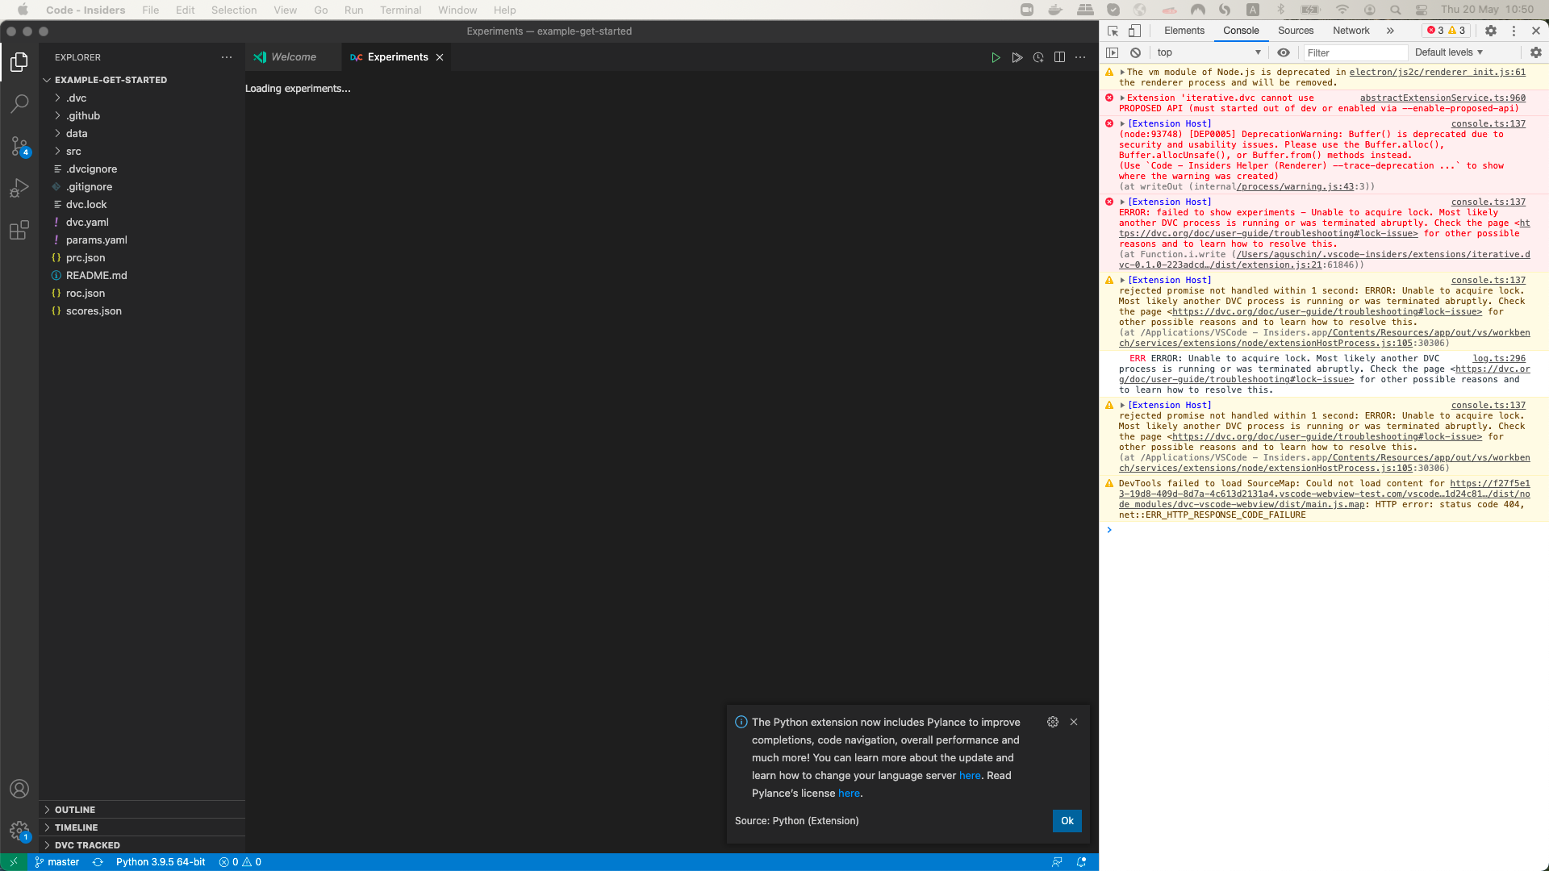Open dvc.yaml in the file explorer
1549x871 pixels.
[142, 223]
